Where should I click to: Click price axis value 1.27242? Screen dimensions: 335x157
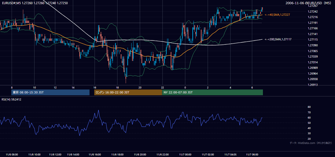click(313, 12)
